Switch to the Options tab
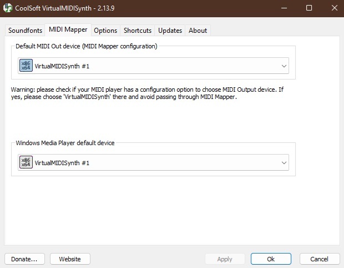 [105, 31]
